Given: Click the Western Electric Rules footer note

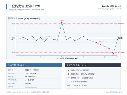Looking at the screenshot, I should pos(17,92).
